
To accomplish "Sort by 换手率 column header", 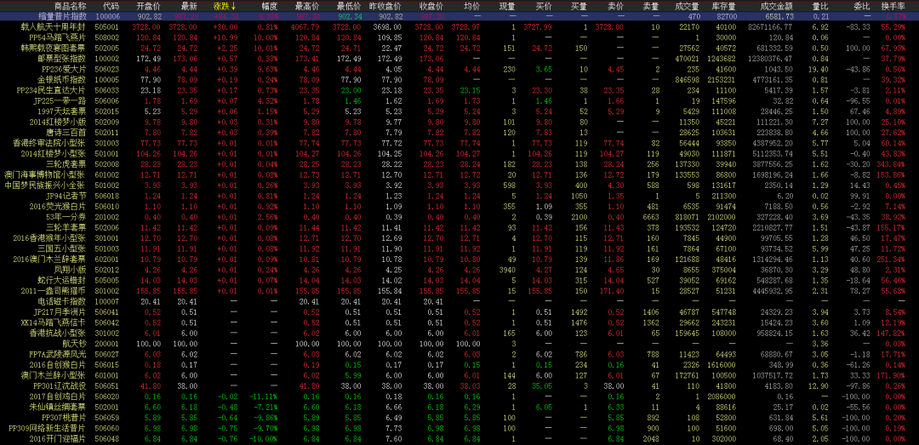I will [x=893, y=7].
